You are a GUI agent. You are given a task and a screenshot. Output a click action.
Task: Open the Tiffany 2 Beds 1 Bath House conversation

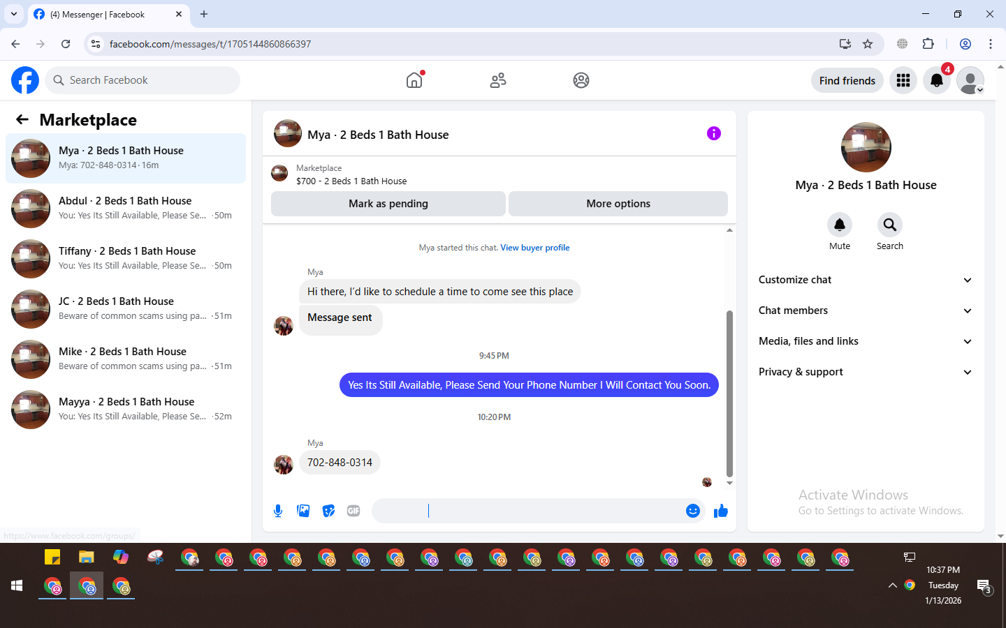click(x=126, y=259)
